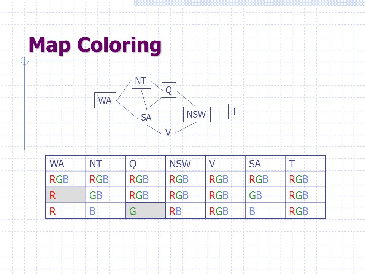The width and height of the screenshot is (365, 274).
Task: Click the SA header cell in the table
Action: [266, 163]
